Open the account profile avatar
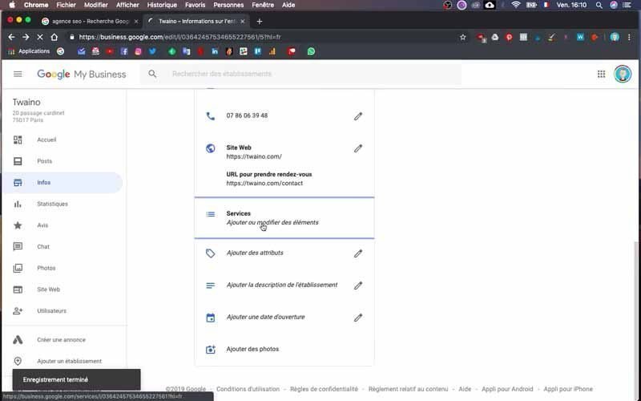Screen dimensions: 641x401 coord(623,74)
